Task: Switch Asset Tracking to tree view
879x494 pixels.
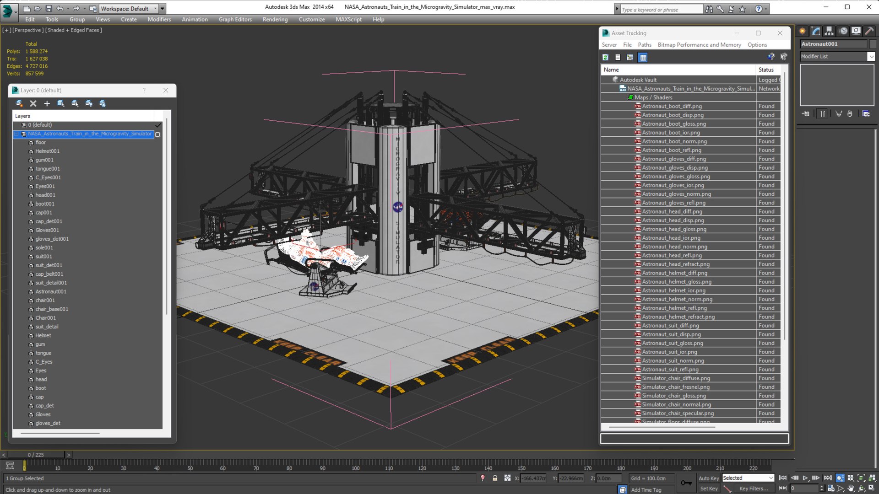Action: [630, 57]
